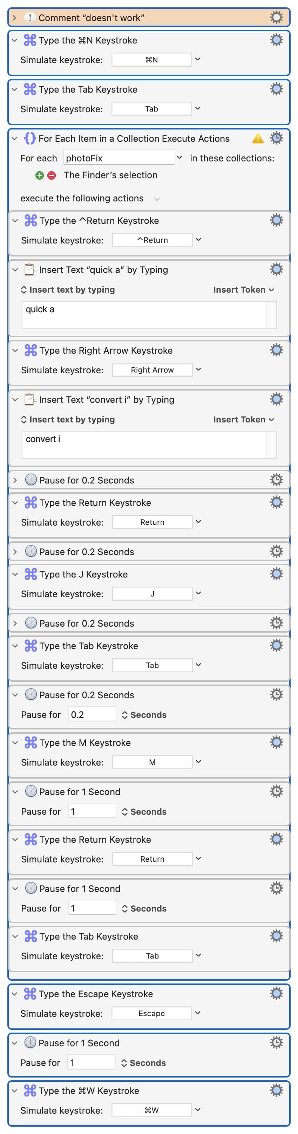The width and height of the screenshot is (298, 1134).
Task: Open Insert Token menu for "convert i" text
Action: 244,420
